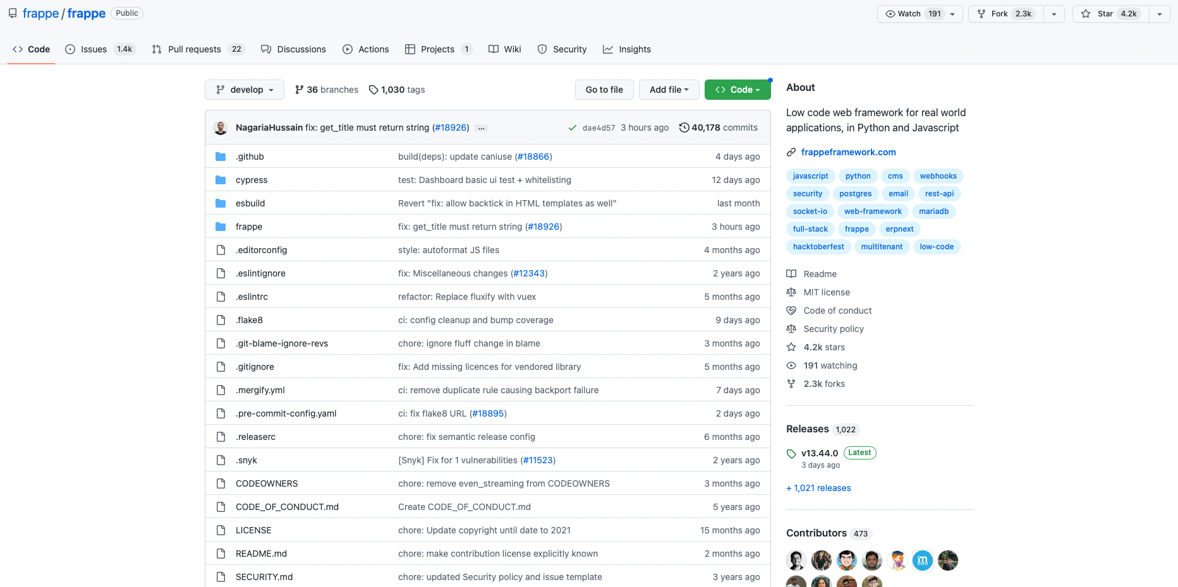
Task: Click the branch icon next to 36 branches
Action: pos(300,90)
